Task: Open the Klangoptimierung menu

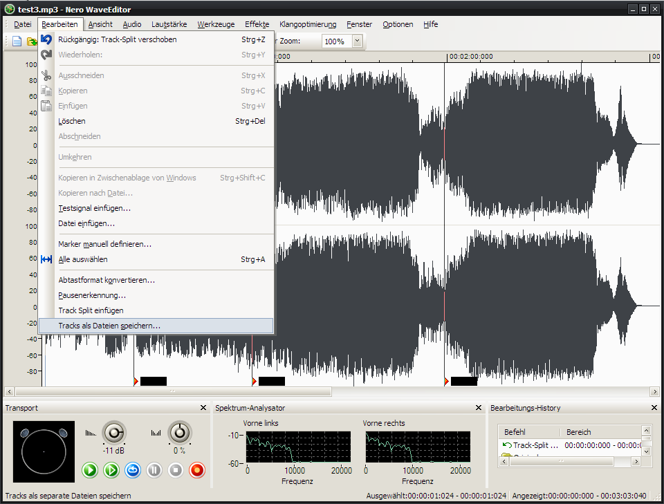Action: pos(308,24)
